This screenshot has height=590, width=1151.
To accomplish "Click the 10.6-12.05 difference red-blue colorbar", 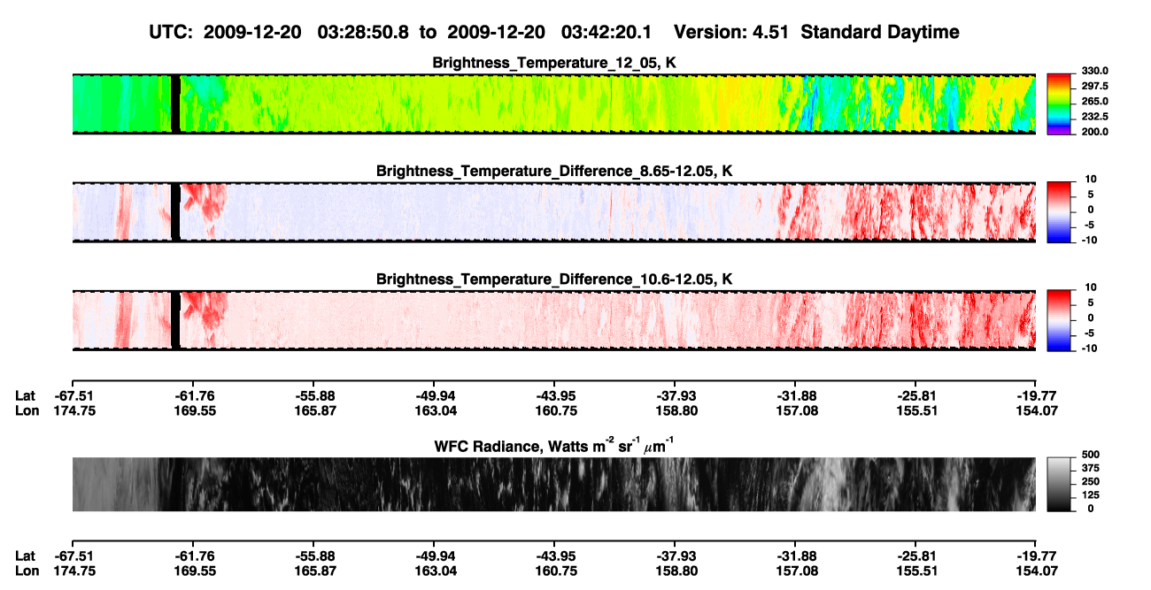I will (x=1058, y=320).
